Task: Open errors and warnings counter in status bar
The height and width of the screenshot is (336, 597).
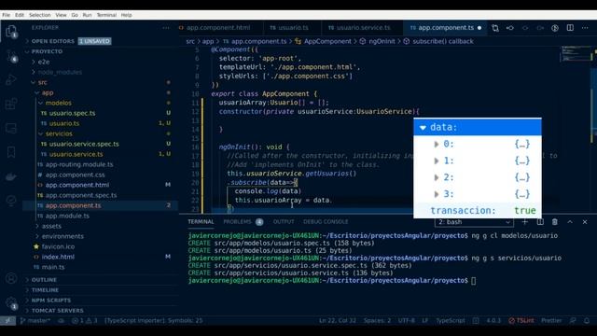Action: click(85, 321)
